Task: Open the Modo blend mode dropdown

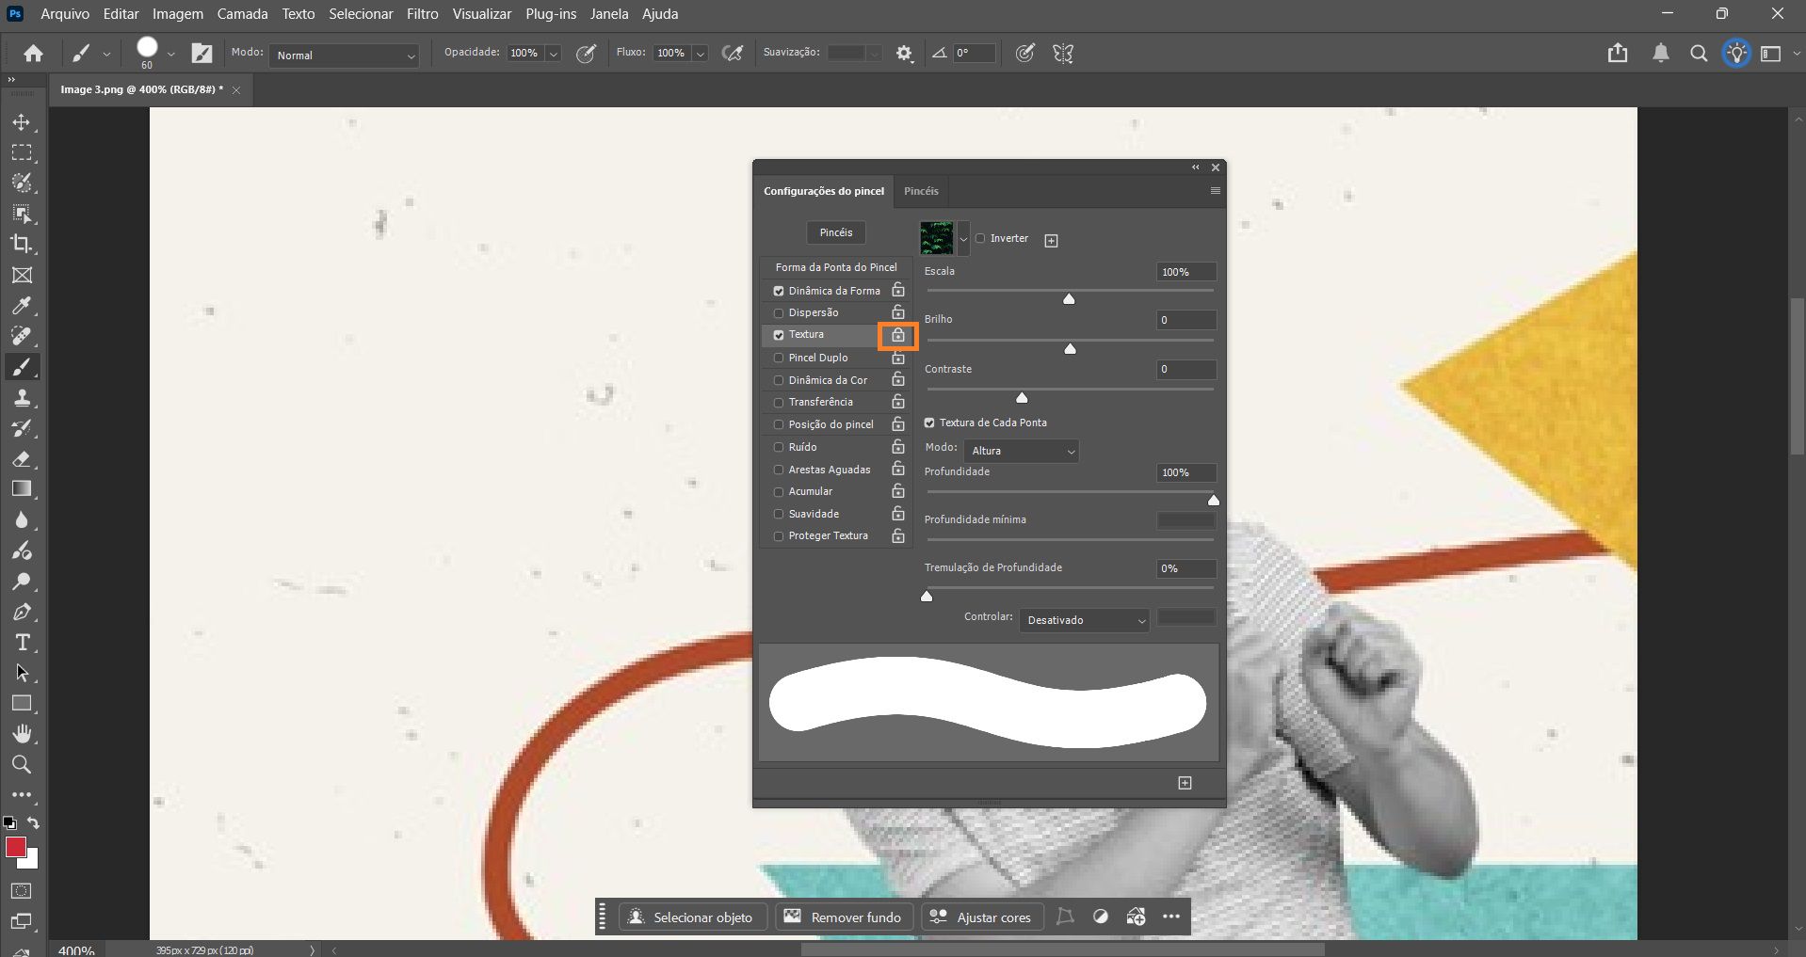Action: coord(343,56)
